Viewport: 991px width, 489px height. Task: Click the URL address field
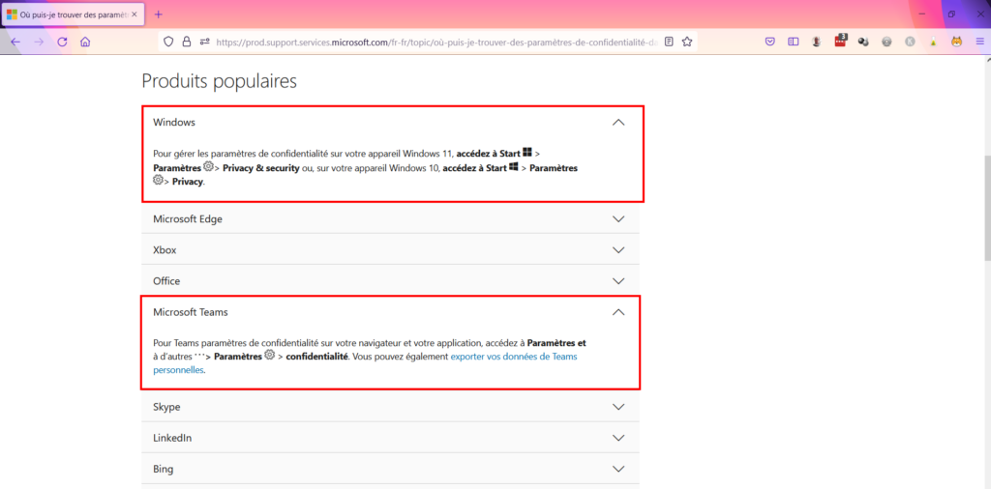point(438,43)
